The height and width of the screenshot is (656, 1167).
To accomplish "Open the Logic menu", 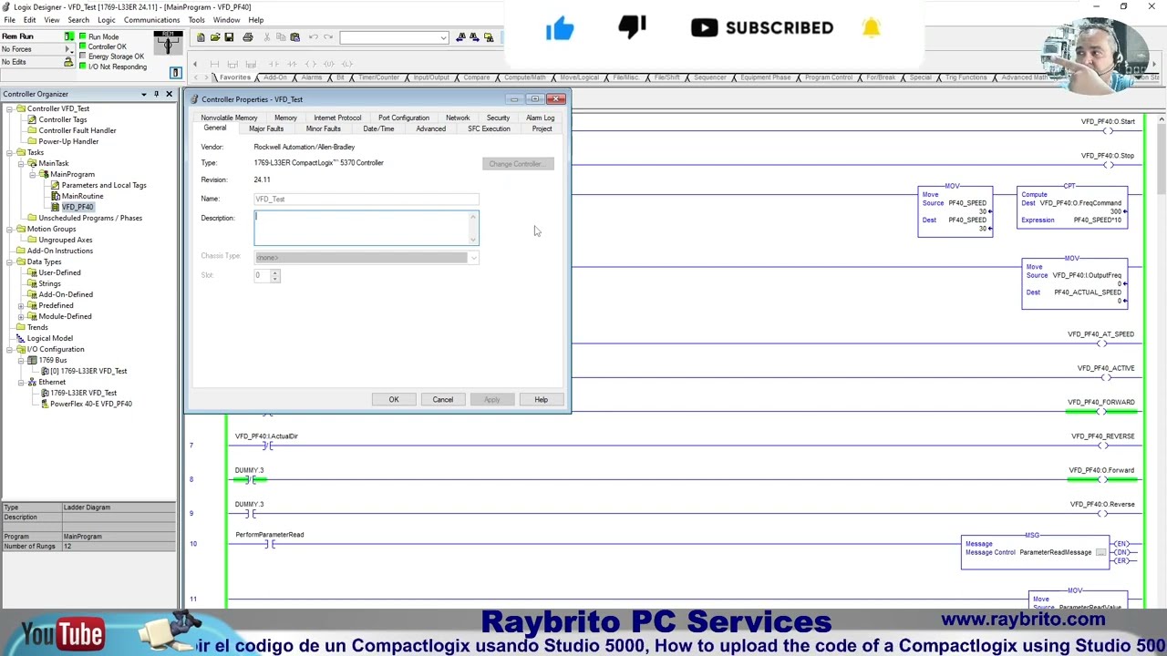I will (106, 20).
